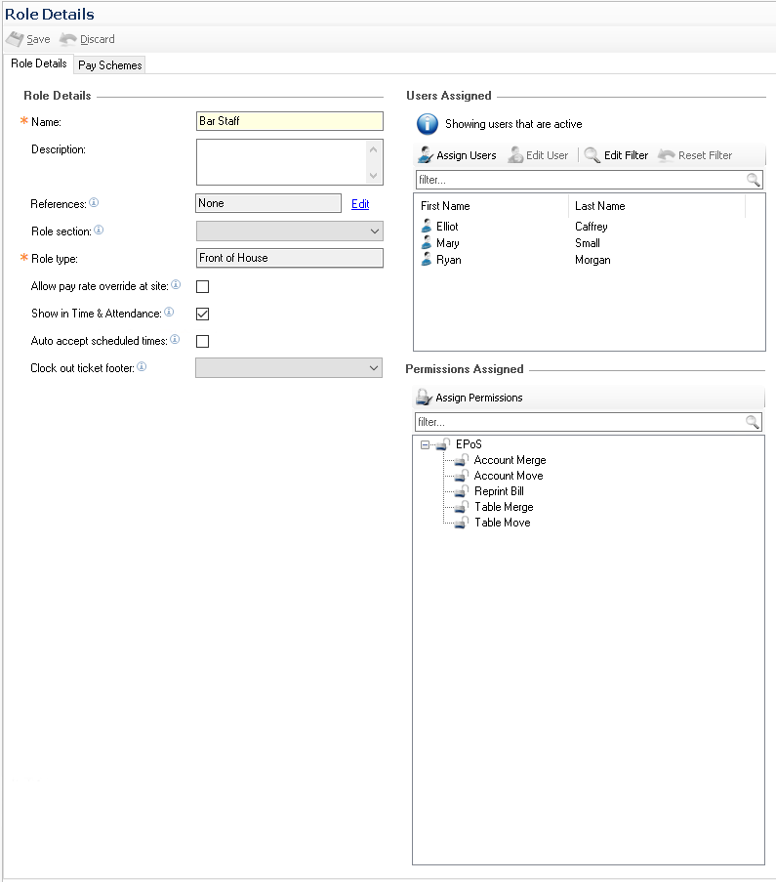Image resolution: width=776 pixels, height=882 pixels.
Task: Click the Edit link beside References
Action: click(x=360, y=204)
